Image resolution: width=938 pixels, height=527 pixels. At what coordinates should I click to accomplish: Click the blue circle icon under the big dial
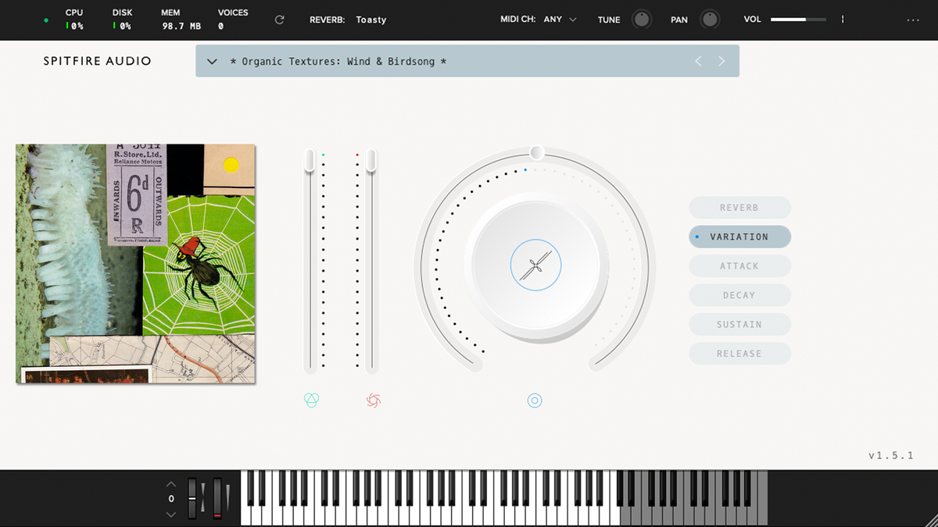coord(535,400)
